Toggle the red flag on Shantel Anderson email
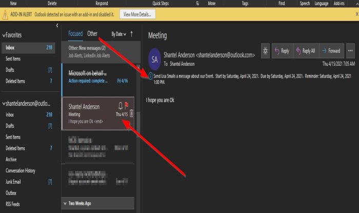 (126, 105)
